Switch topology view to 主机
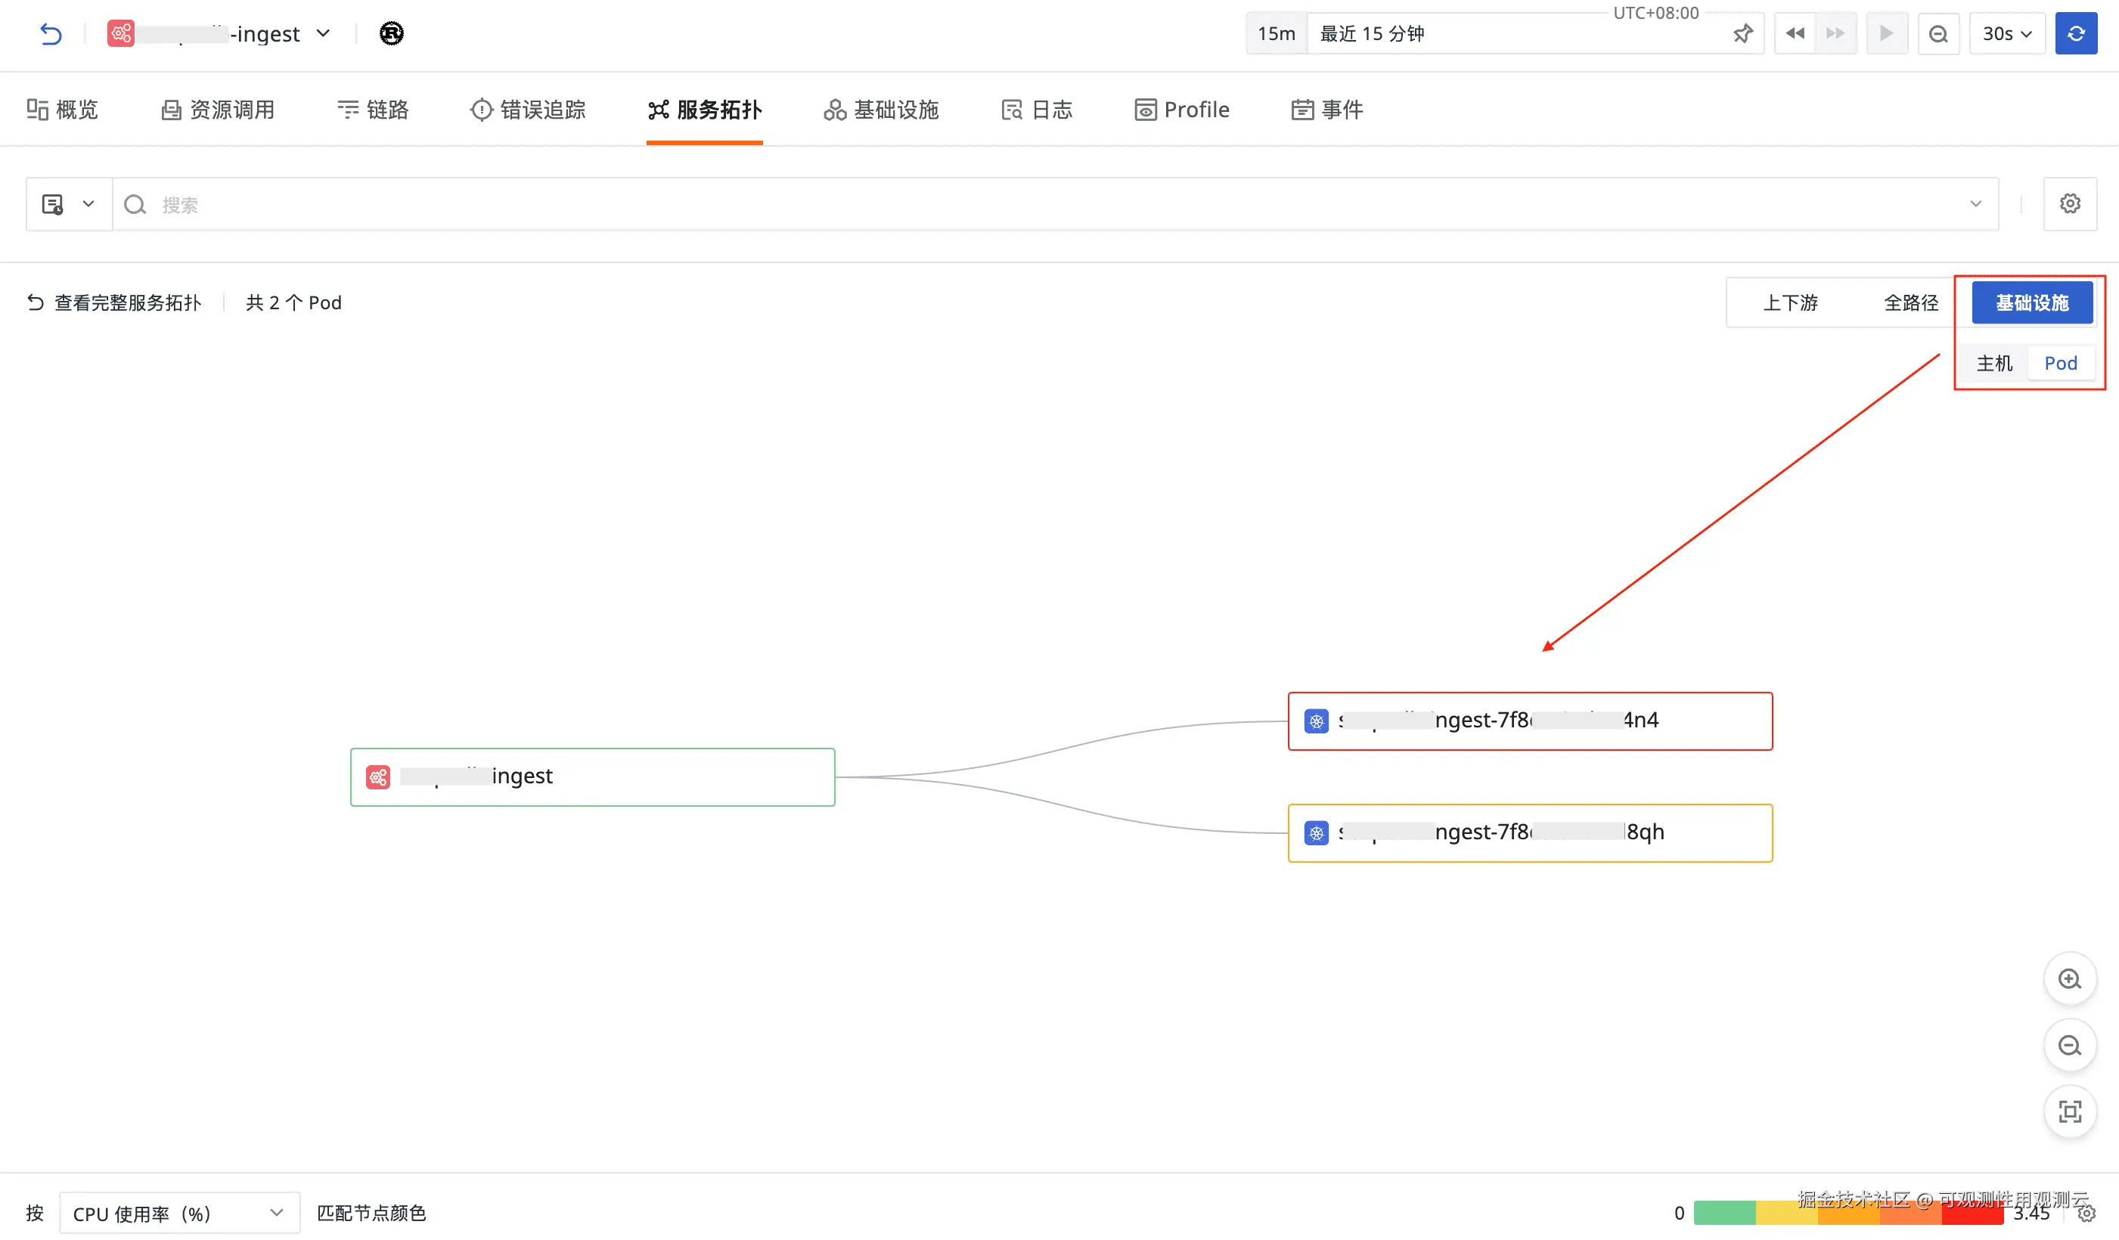Viewport: 2119px width, 1240px height. click(x=1993, y=363)
